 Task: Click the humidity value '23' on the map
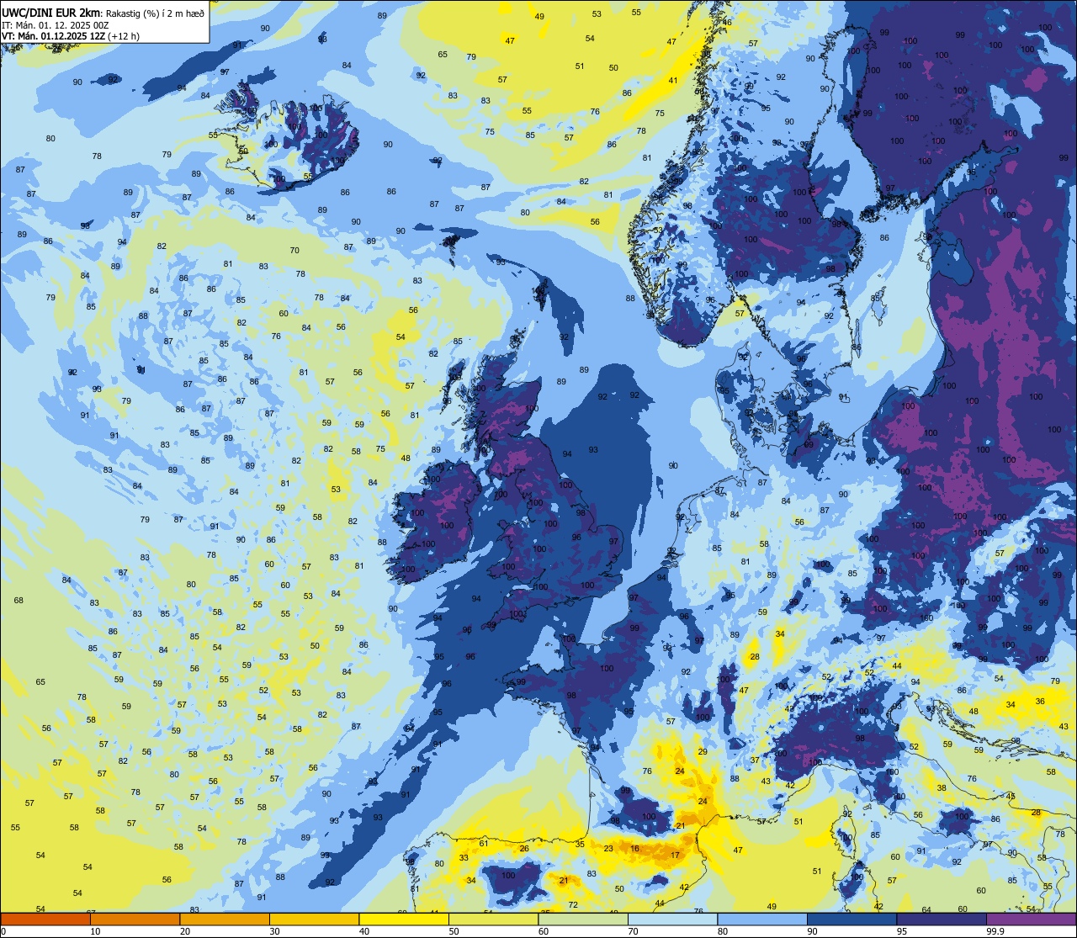[608, 848]
